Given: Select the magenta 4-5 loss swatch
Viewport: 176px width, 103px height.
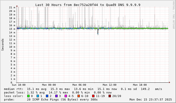Looking at the screenshot, I should point(66,96).
